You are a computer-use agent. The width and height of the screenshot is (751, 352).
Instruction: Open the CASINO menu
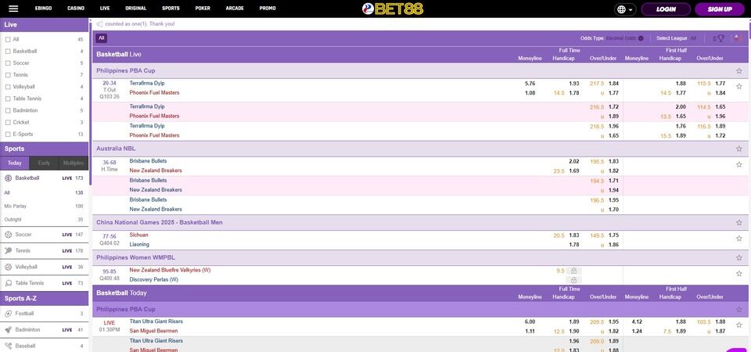[x=76, y=9]
